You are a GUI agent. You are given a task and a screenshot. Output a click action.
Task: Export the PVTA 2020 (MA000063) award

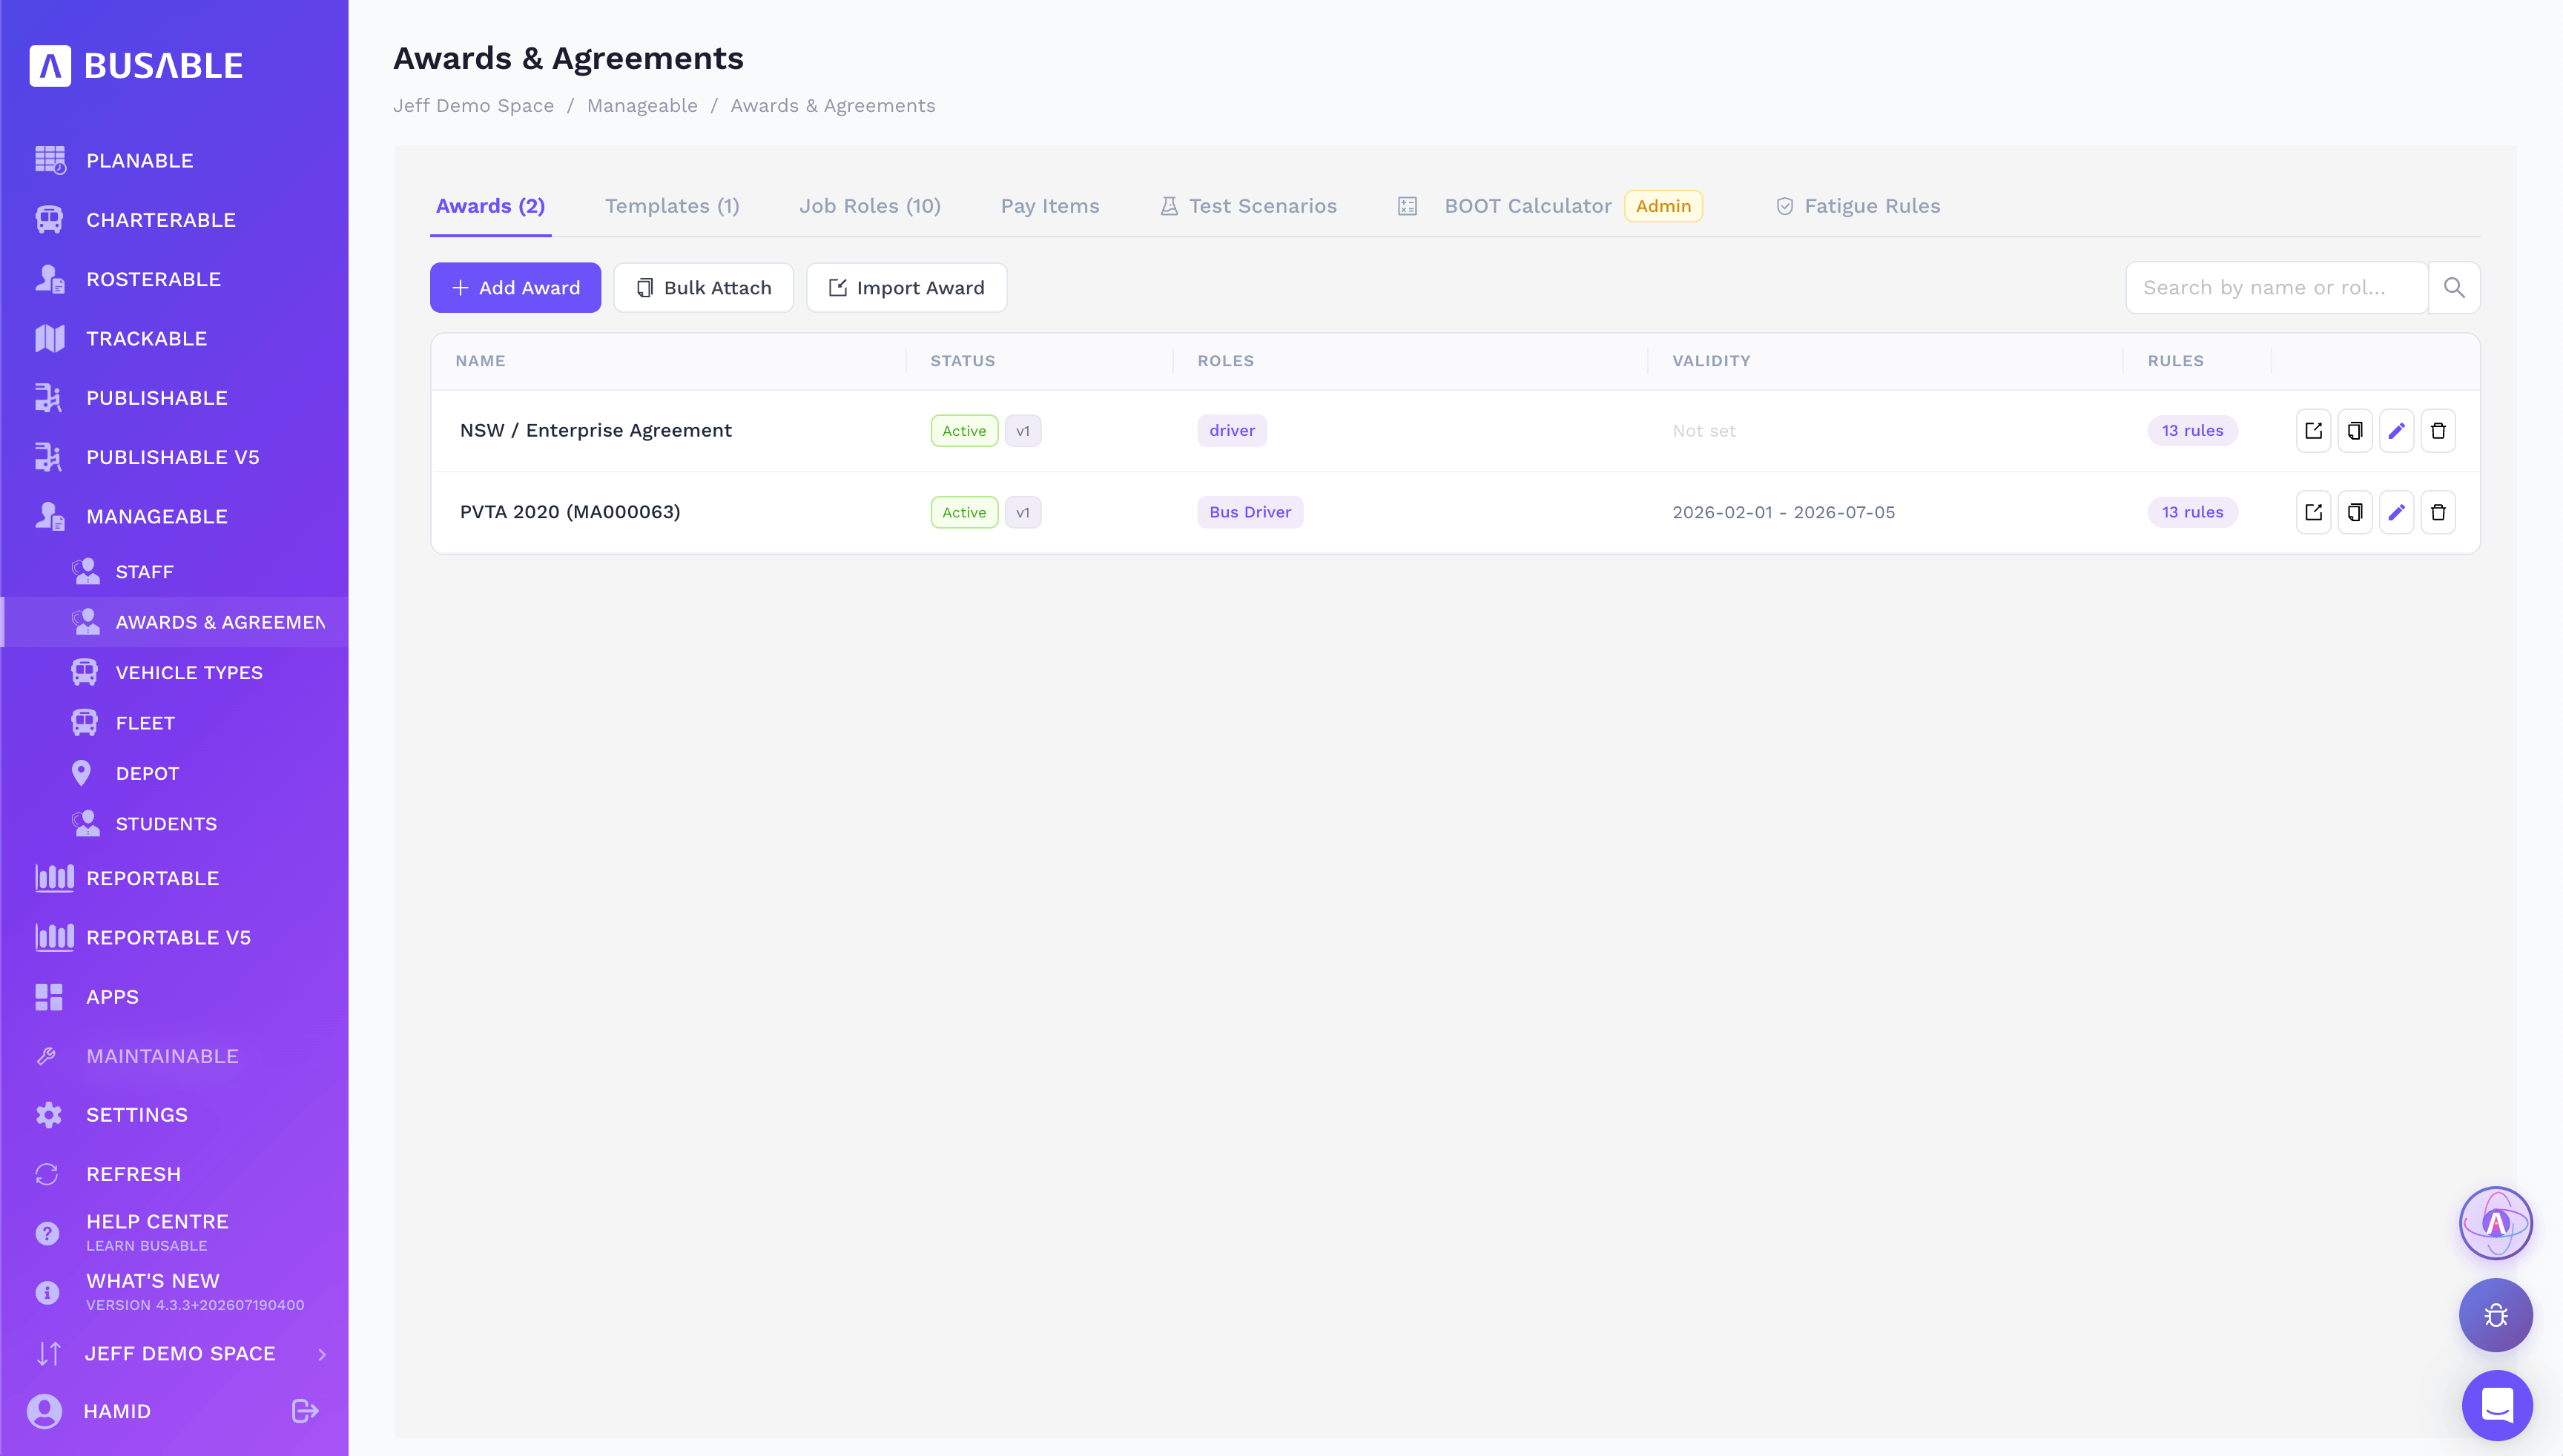click(2314, 512)
